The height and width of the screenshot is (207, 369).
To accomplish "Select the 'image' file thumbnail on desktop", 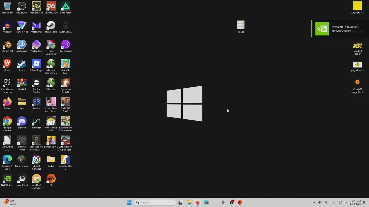I will click(x=241, y=27).
